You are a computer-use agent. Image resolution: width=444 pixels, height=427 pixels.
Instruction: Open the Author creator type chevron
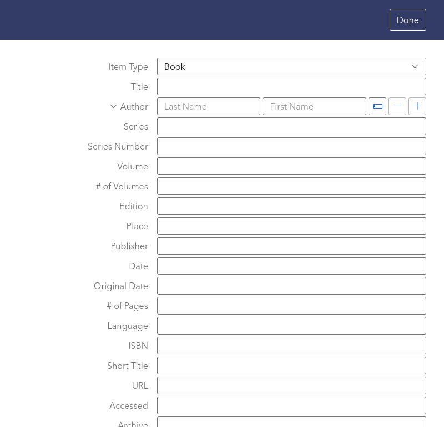coord(113,106)
